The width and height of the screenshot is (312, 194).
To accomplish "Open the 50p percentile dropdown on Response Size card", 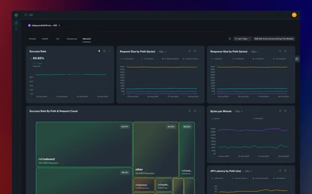I will 255,52.
